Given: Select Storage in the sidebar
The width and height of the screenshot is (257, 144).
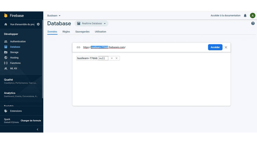Looking at the screenshot, I should pyautogui.click(x=14, y=52).
